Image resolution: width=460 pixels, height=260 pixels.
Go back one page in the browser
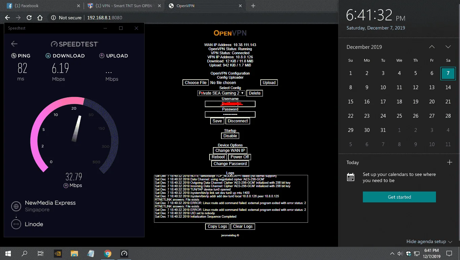[x=7, y=18]
